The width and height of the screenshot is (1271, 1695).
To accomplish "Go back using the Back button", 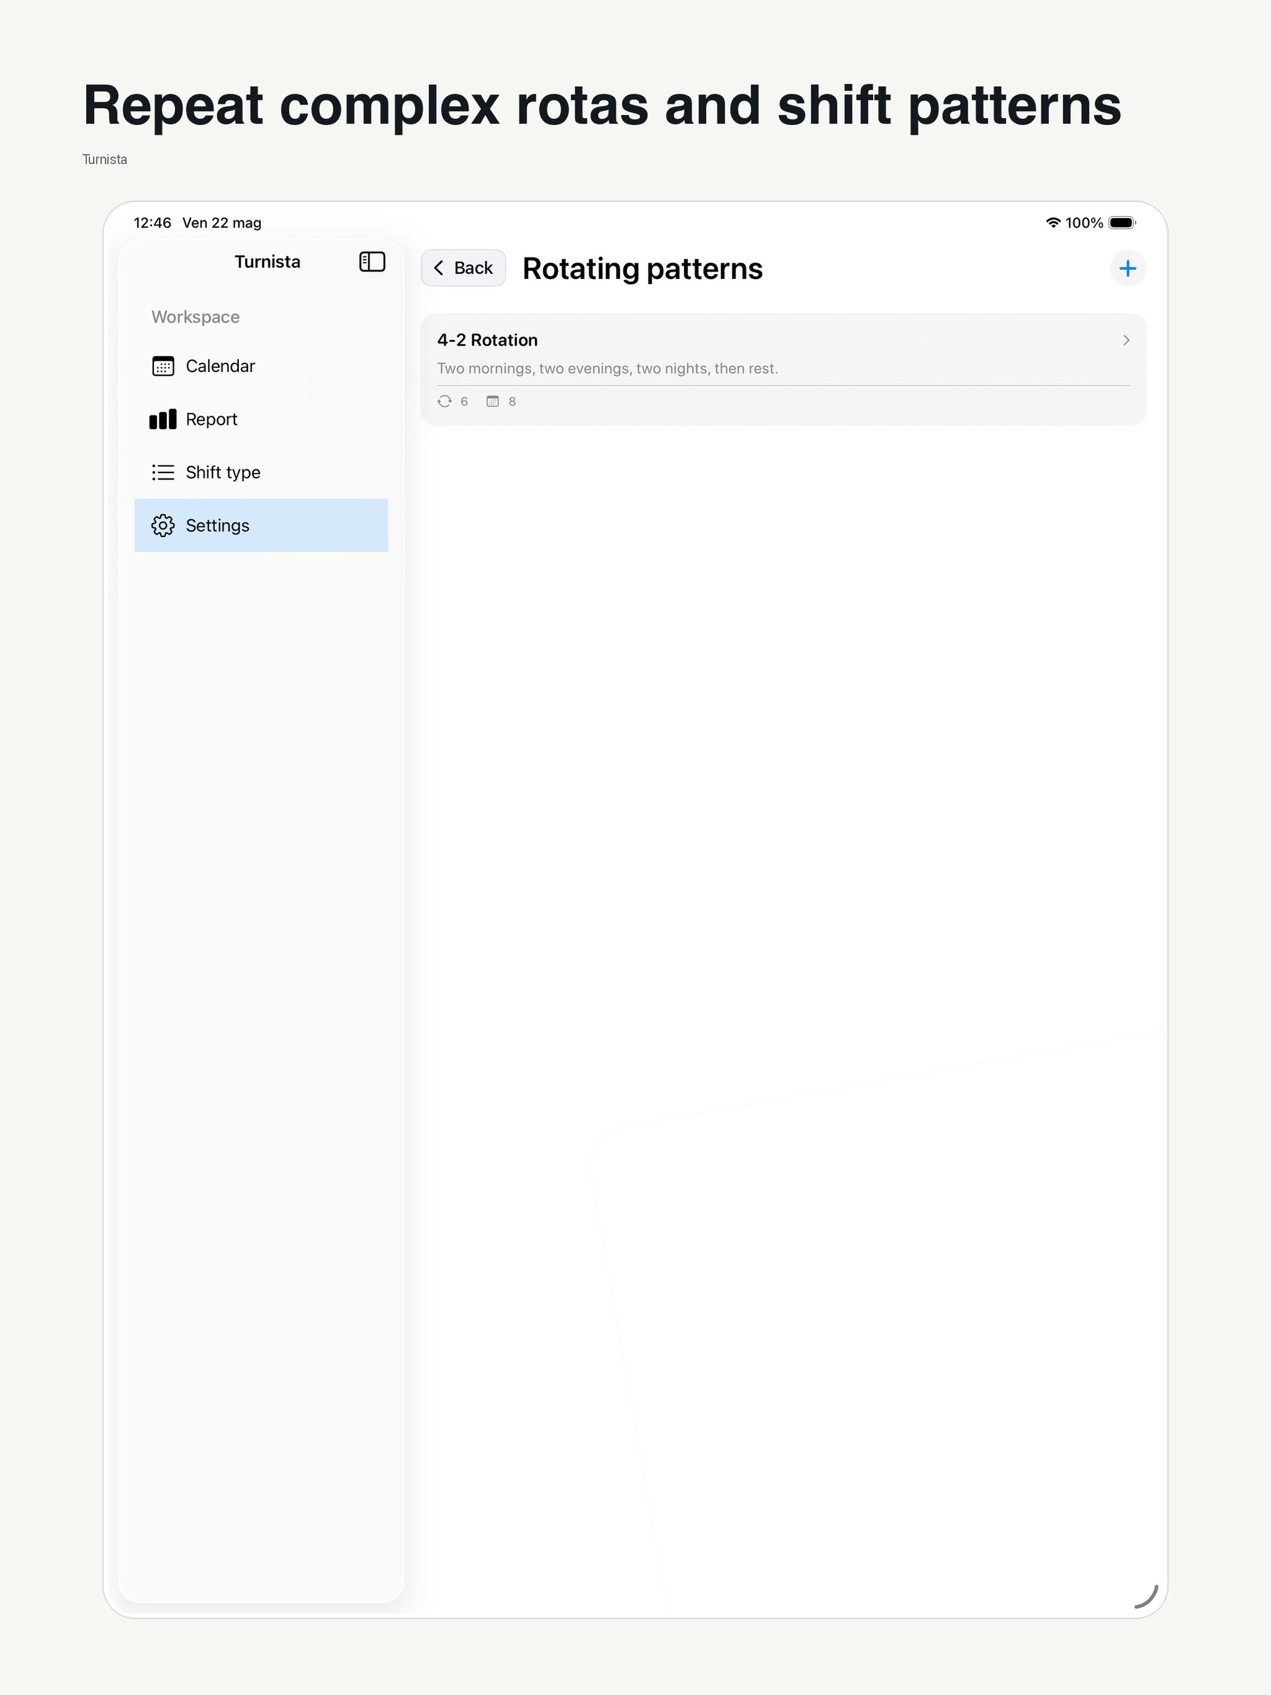I will 462,267.
